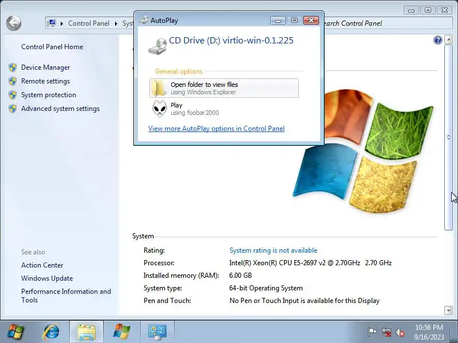Open Windows Explorer taskbar icon
The width and height of the screenshot is (458, 343).
(86, 332)
